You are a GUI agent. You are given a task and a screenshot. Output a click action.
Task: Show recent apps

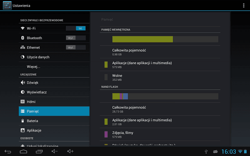(39, 151)
